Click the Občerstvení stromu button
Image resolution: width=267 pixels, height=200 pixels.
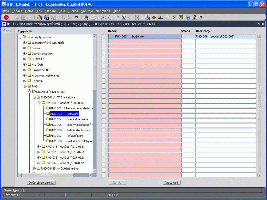click(x=41, y=182)
